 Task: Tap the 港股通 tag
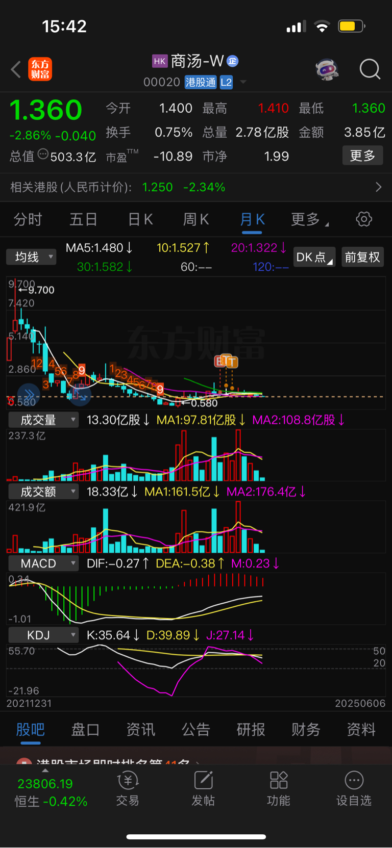tap(201, 82)
